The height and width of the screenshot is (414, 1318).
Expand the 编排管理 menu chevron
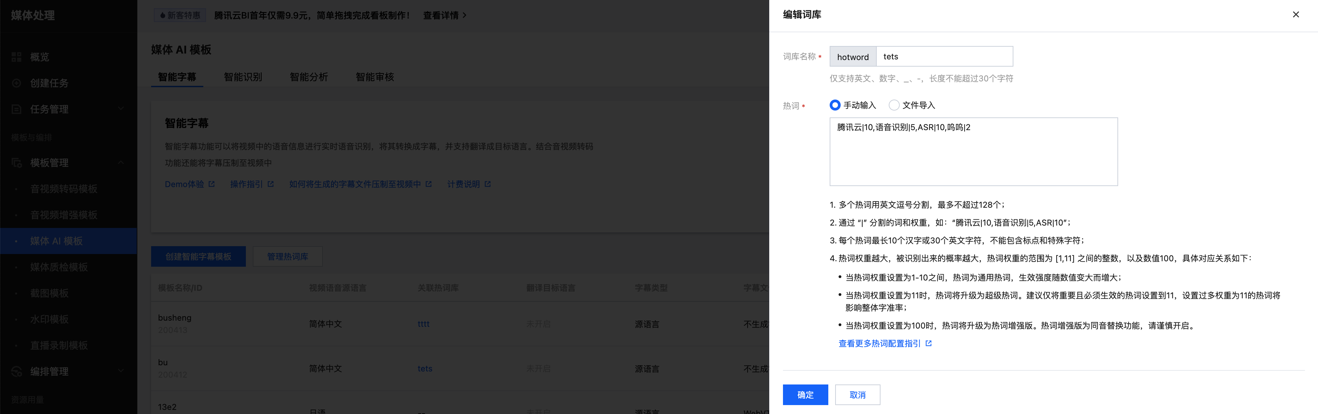pos(121,371)
